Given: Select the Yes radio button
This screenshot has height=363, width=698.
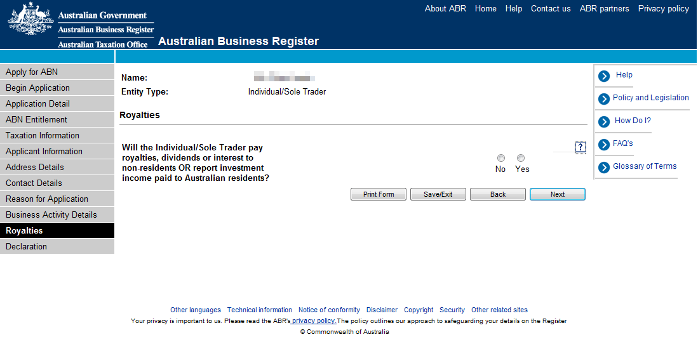Looking at the screenshot, I should 521,158.
